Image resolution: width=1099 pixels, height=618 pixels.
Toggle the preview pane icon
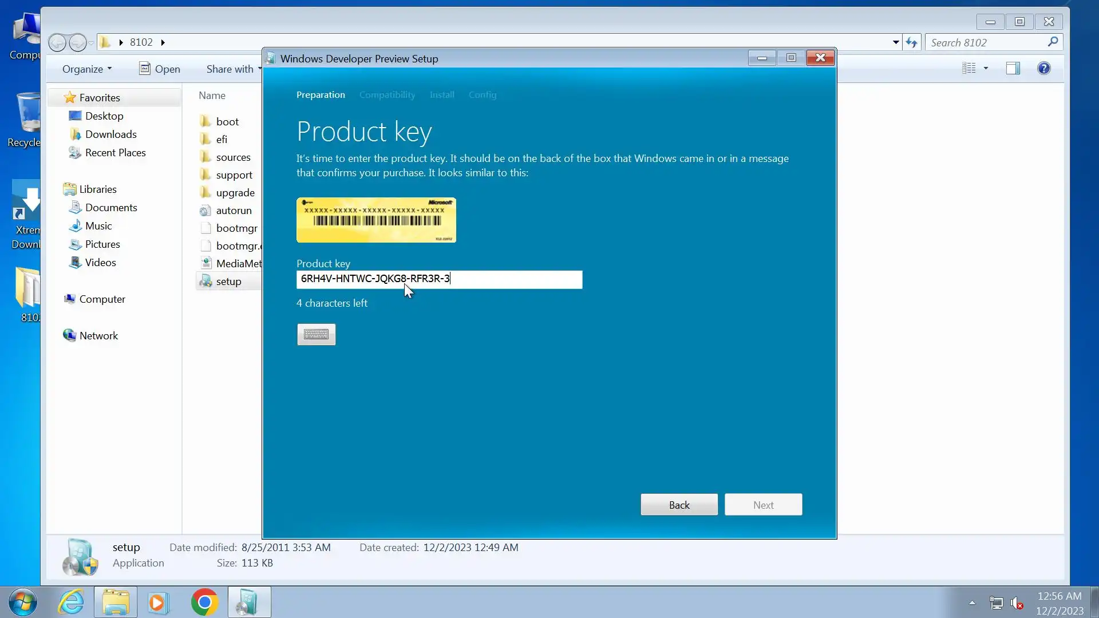1013,69
